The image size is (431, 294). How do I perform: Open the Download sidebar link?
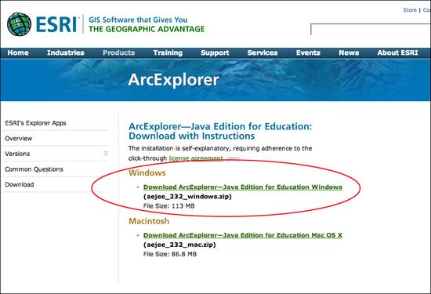pos(20,184)
